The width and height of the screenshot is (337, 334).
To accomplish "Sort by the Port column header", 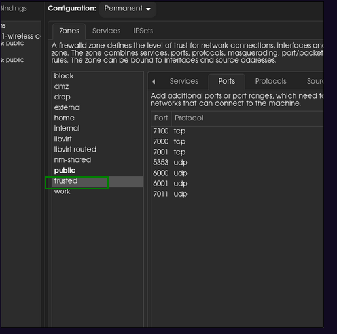I will pyautogui.click(x=161, y=118).
